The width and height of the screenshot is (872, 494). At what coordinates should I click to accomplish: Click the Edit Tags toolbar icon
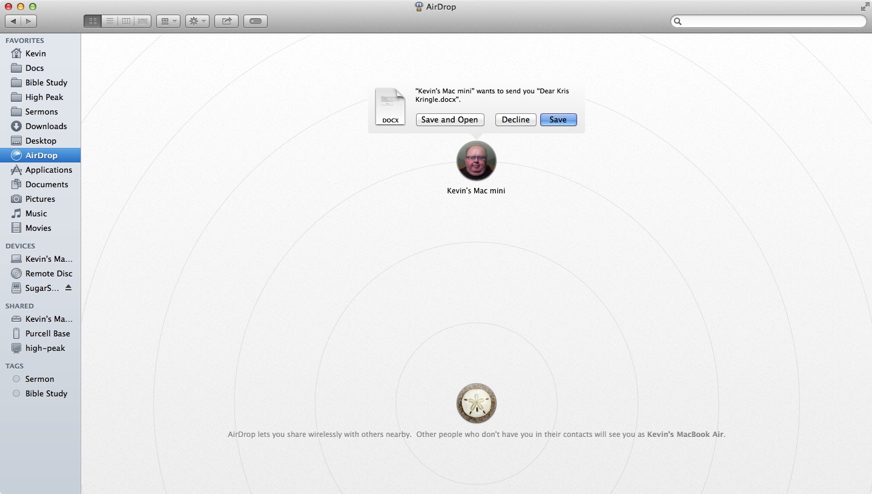click(255, 21)
